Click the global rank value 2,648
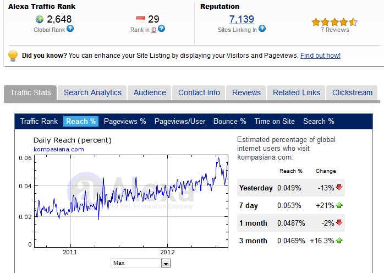 pyautogui.click(x=59, y=19)
